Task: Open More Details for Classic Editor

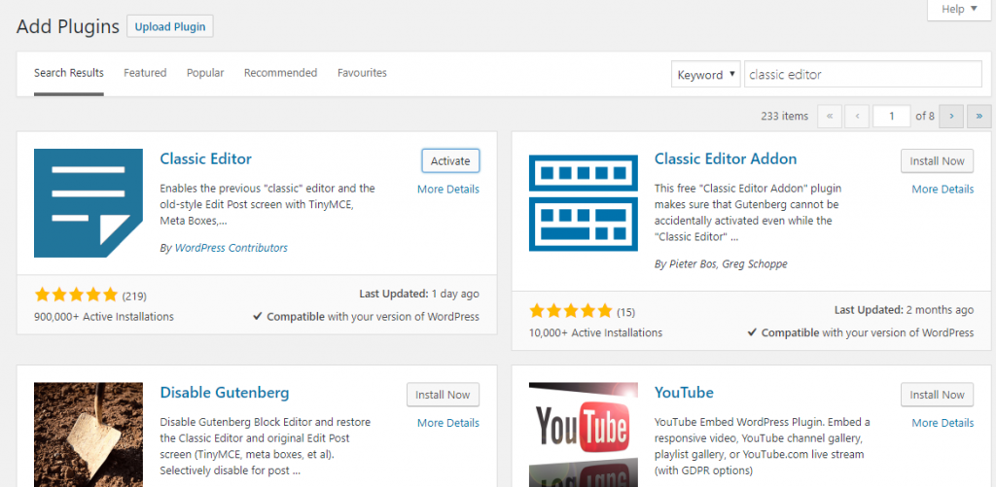Action: [x=448, y=190]
